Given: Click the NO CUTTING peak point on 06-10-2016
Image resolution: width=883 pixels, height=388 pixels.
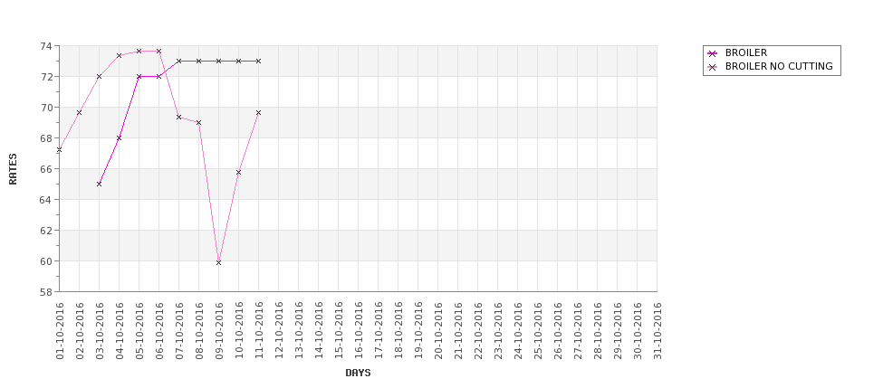Looking at the screenshot, I should pyautogui.click(x=158, y=52).
